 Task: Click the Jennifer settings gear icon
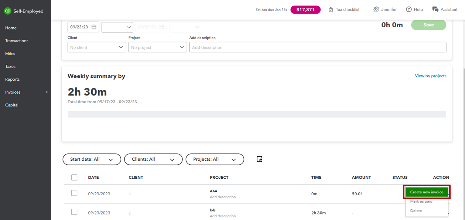tap(376, 10)
